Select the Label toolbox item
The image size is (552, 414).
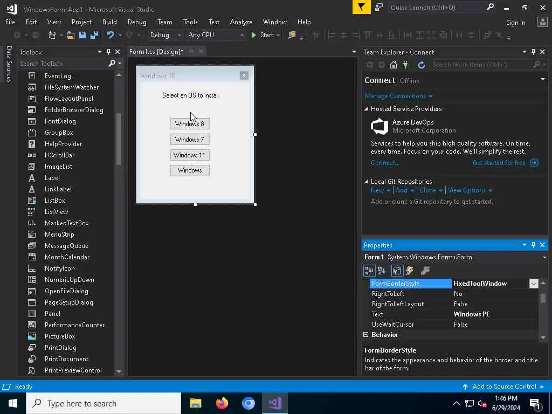[52, 178]
